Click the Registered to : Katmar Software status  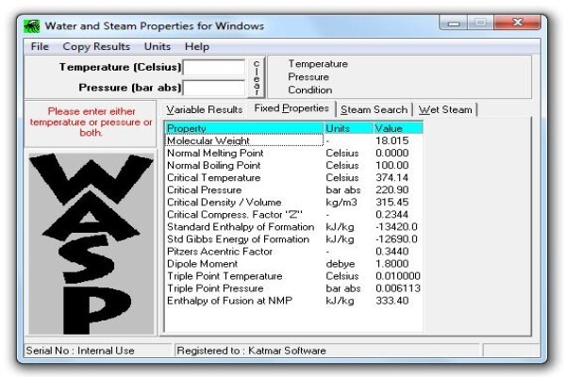327,351
